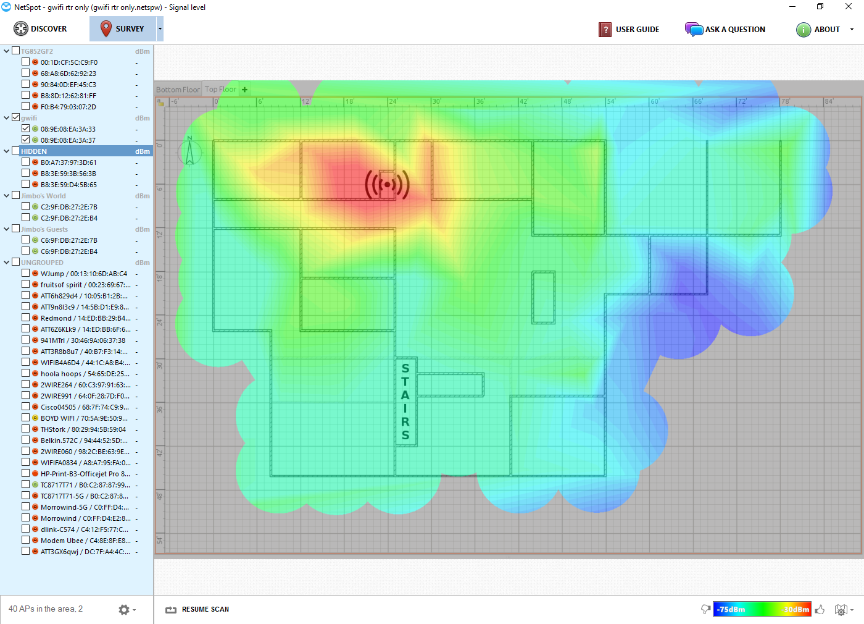The width and height of the screenshot is (864, 624).
Task: Click the thumbs-up strong signal icon
Action: [x=820, y=609]
